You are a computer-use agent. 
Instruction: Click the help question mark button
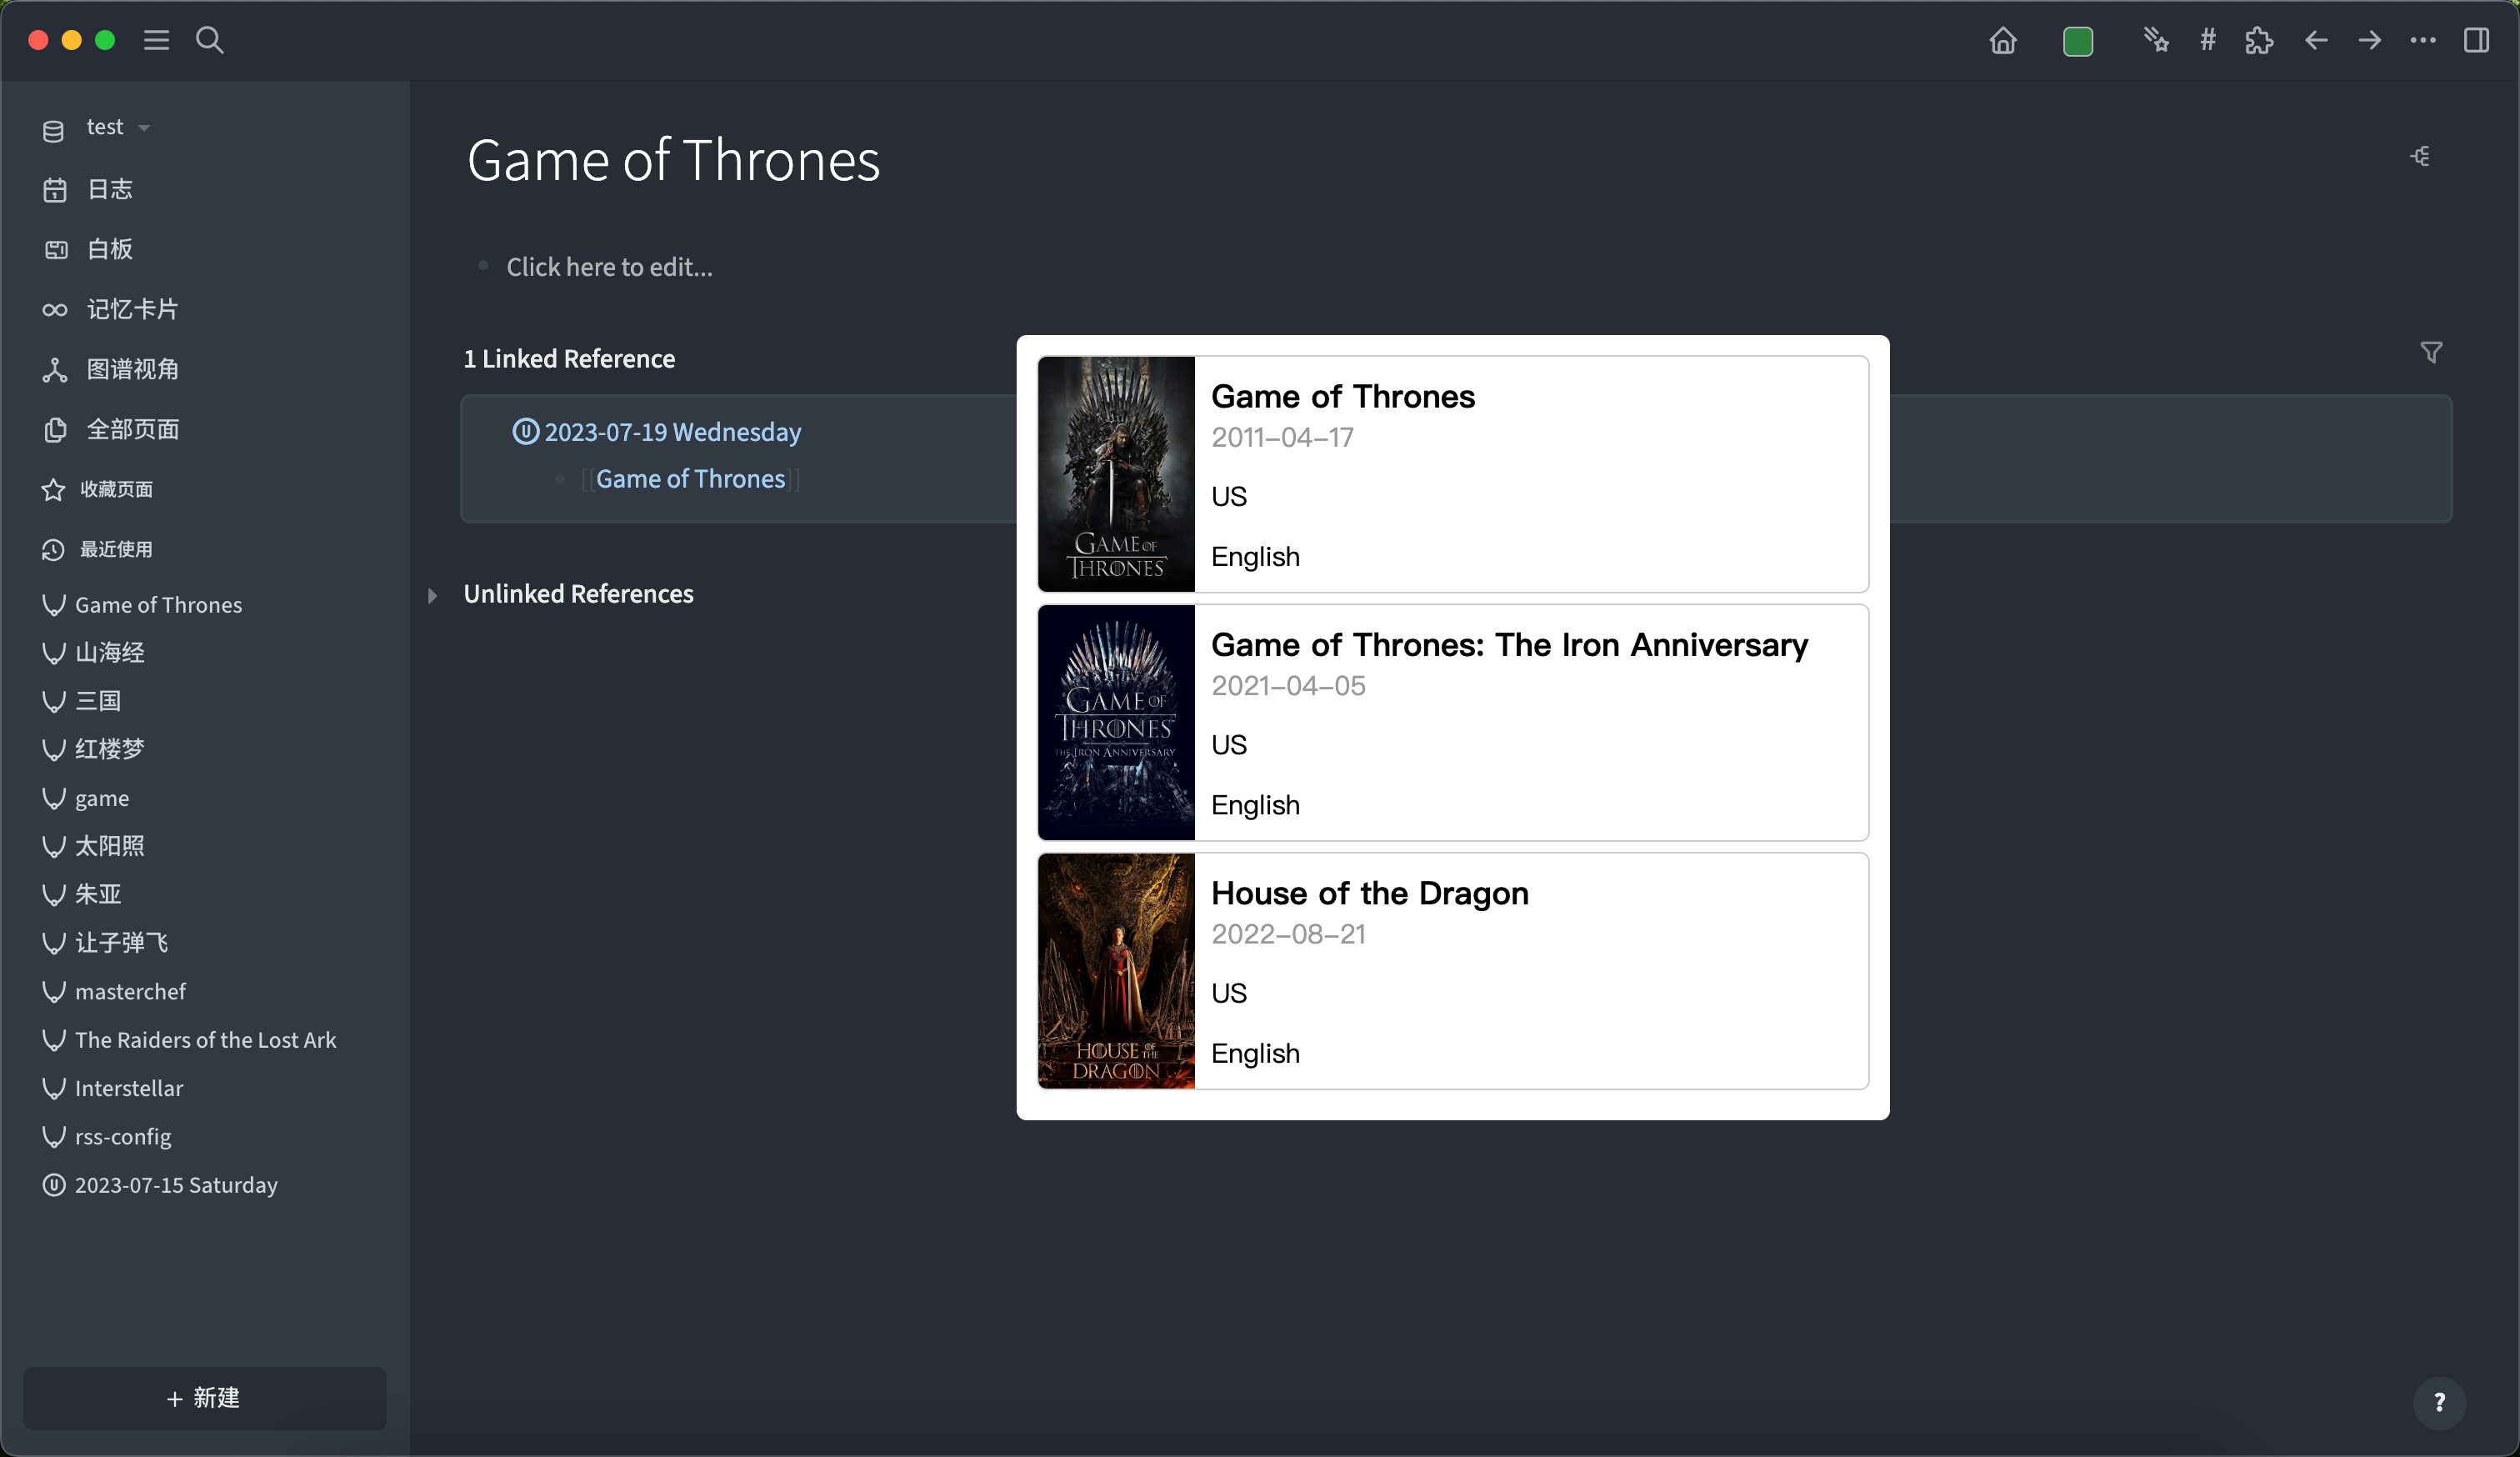point(2439,1402)
